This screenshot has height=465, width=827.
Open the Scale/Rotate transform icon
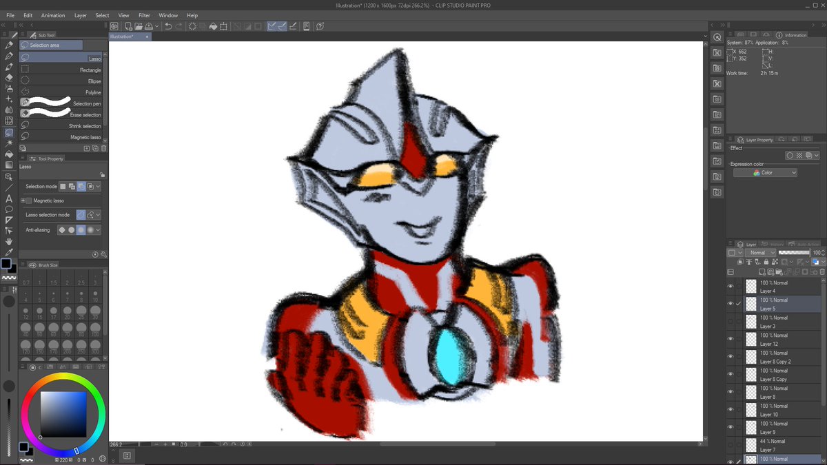pos(225,26)
